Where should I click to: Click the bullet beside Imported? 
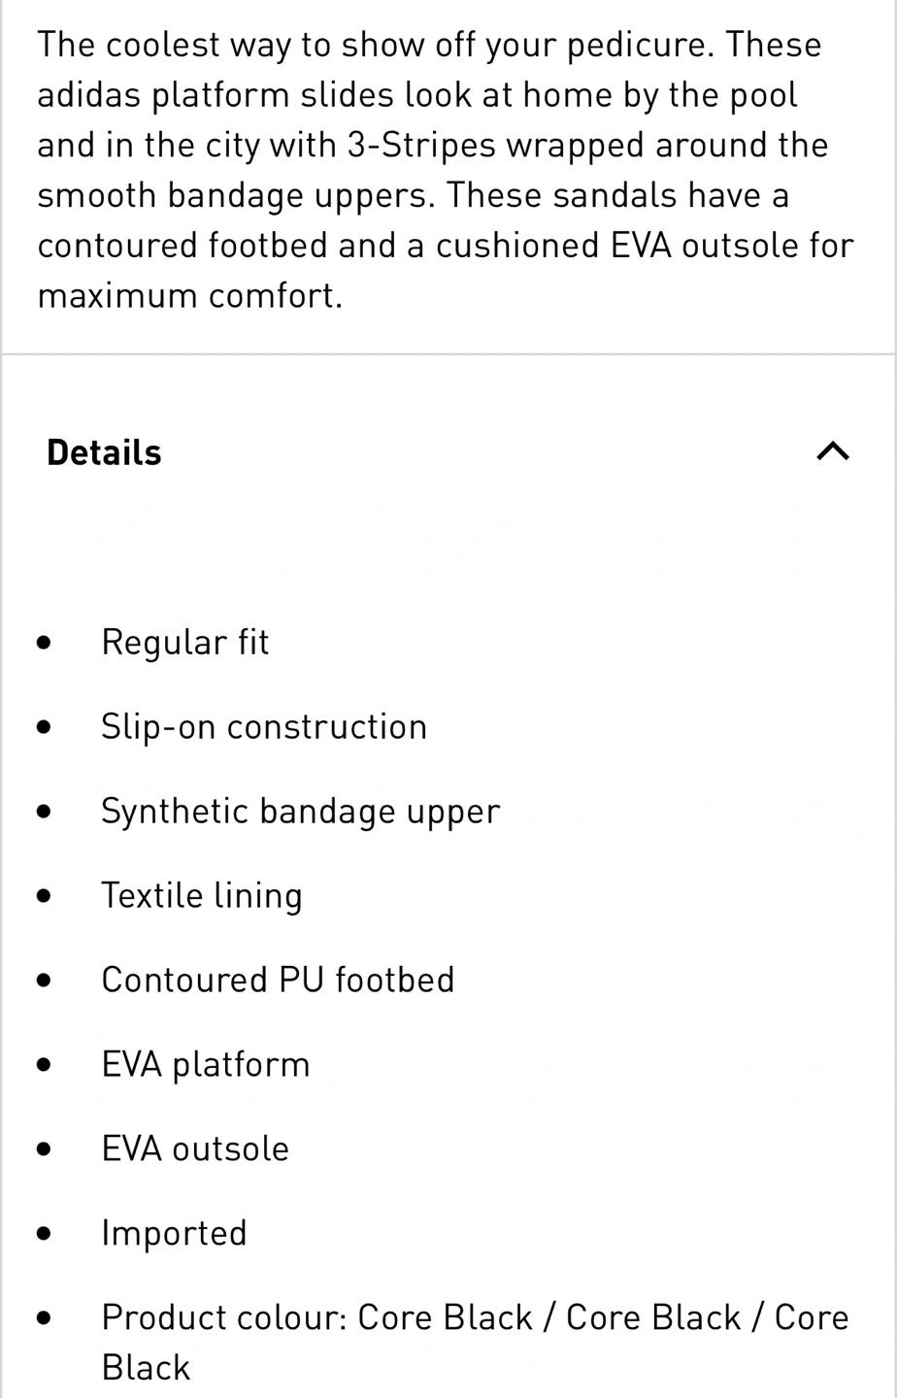(44, 1234)
